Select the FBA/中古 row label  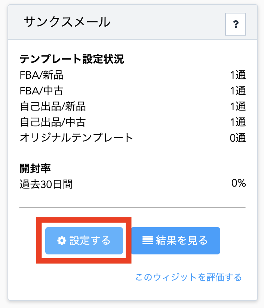pos(42,91)
